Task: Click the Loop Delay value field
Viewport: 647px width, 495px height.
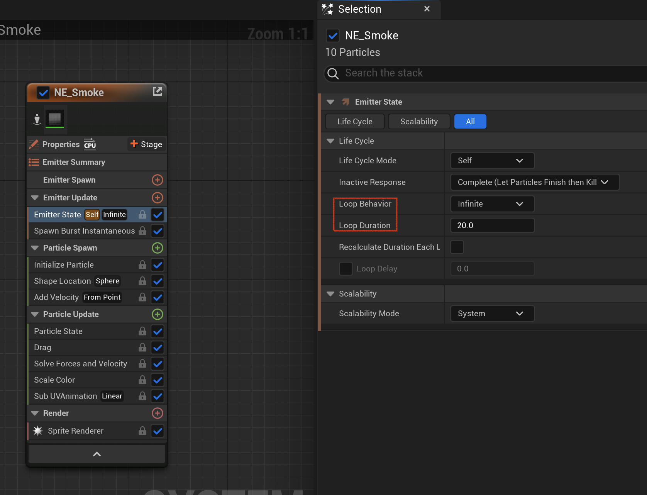Action: (492, 269)
